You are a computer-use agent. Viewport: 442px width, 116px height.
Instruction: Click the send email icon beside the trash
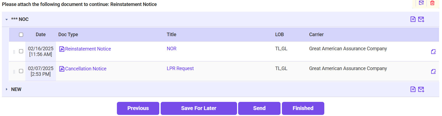point(421,3)
